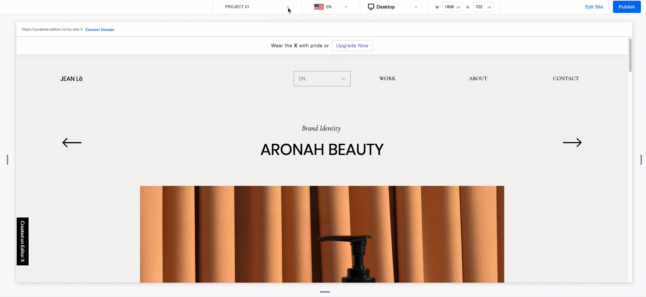Open the CONTACT menu item

[566, 78]
